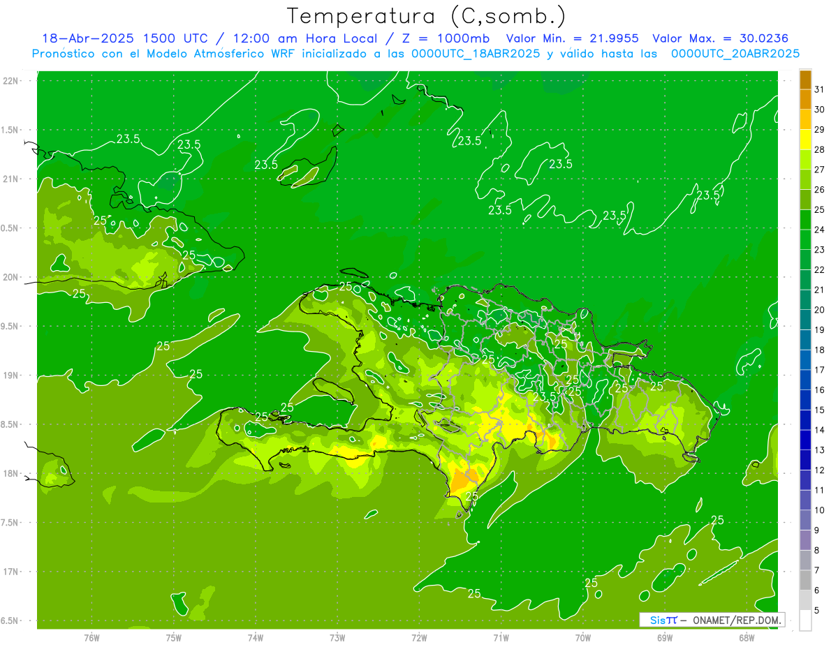Screen dimensions: 838x647
Task: Click the '20' label on the color scale
Action: tap(819, 310)
